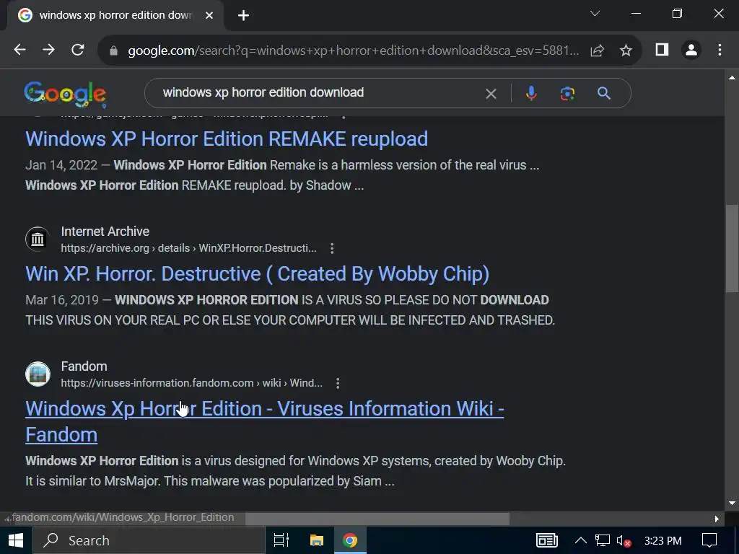This screenshot has width=739, height=554.
Task: Click the vertical scrollbar thumb
Action: point(732,248)
